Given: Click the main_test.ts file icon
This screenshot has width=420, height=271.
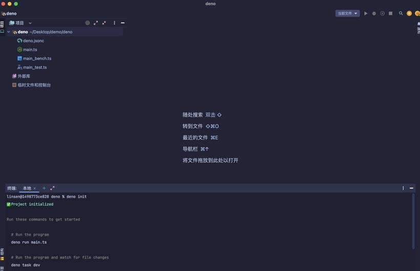Looking at the screenshot, I should pyautogui.click(x=19, y=67).
